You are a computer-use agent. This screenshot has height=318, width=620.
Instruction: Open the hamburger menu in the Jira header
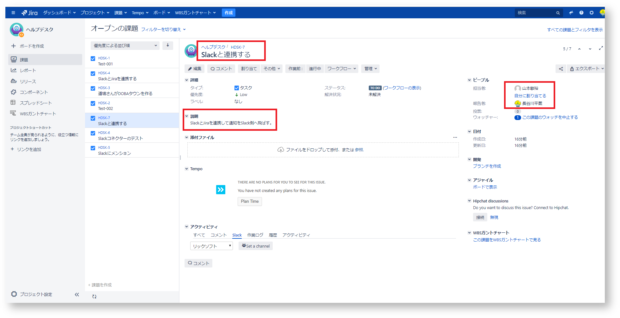pyautogui.click(x=13, y=13)
